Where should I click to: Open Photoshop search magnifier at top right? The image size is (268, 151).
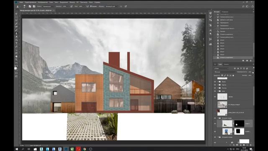(243, 6)
